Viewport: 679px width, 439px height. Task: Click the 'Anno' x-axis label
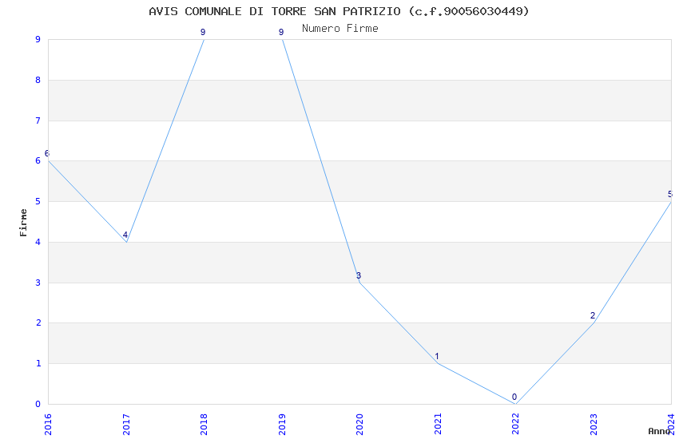pos(659,431)
